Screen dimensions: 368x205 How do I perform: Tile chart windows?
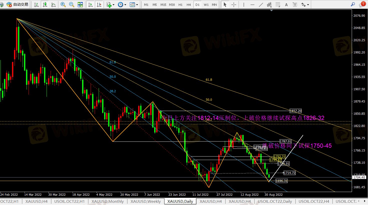pos(80,4)
